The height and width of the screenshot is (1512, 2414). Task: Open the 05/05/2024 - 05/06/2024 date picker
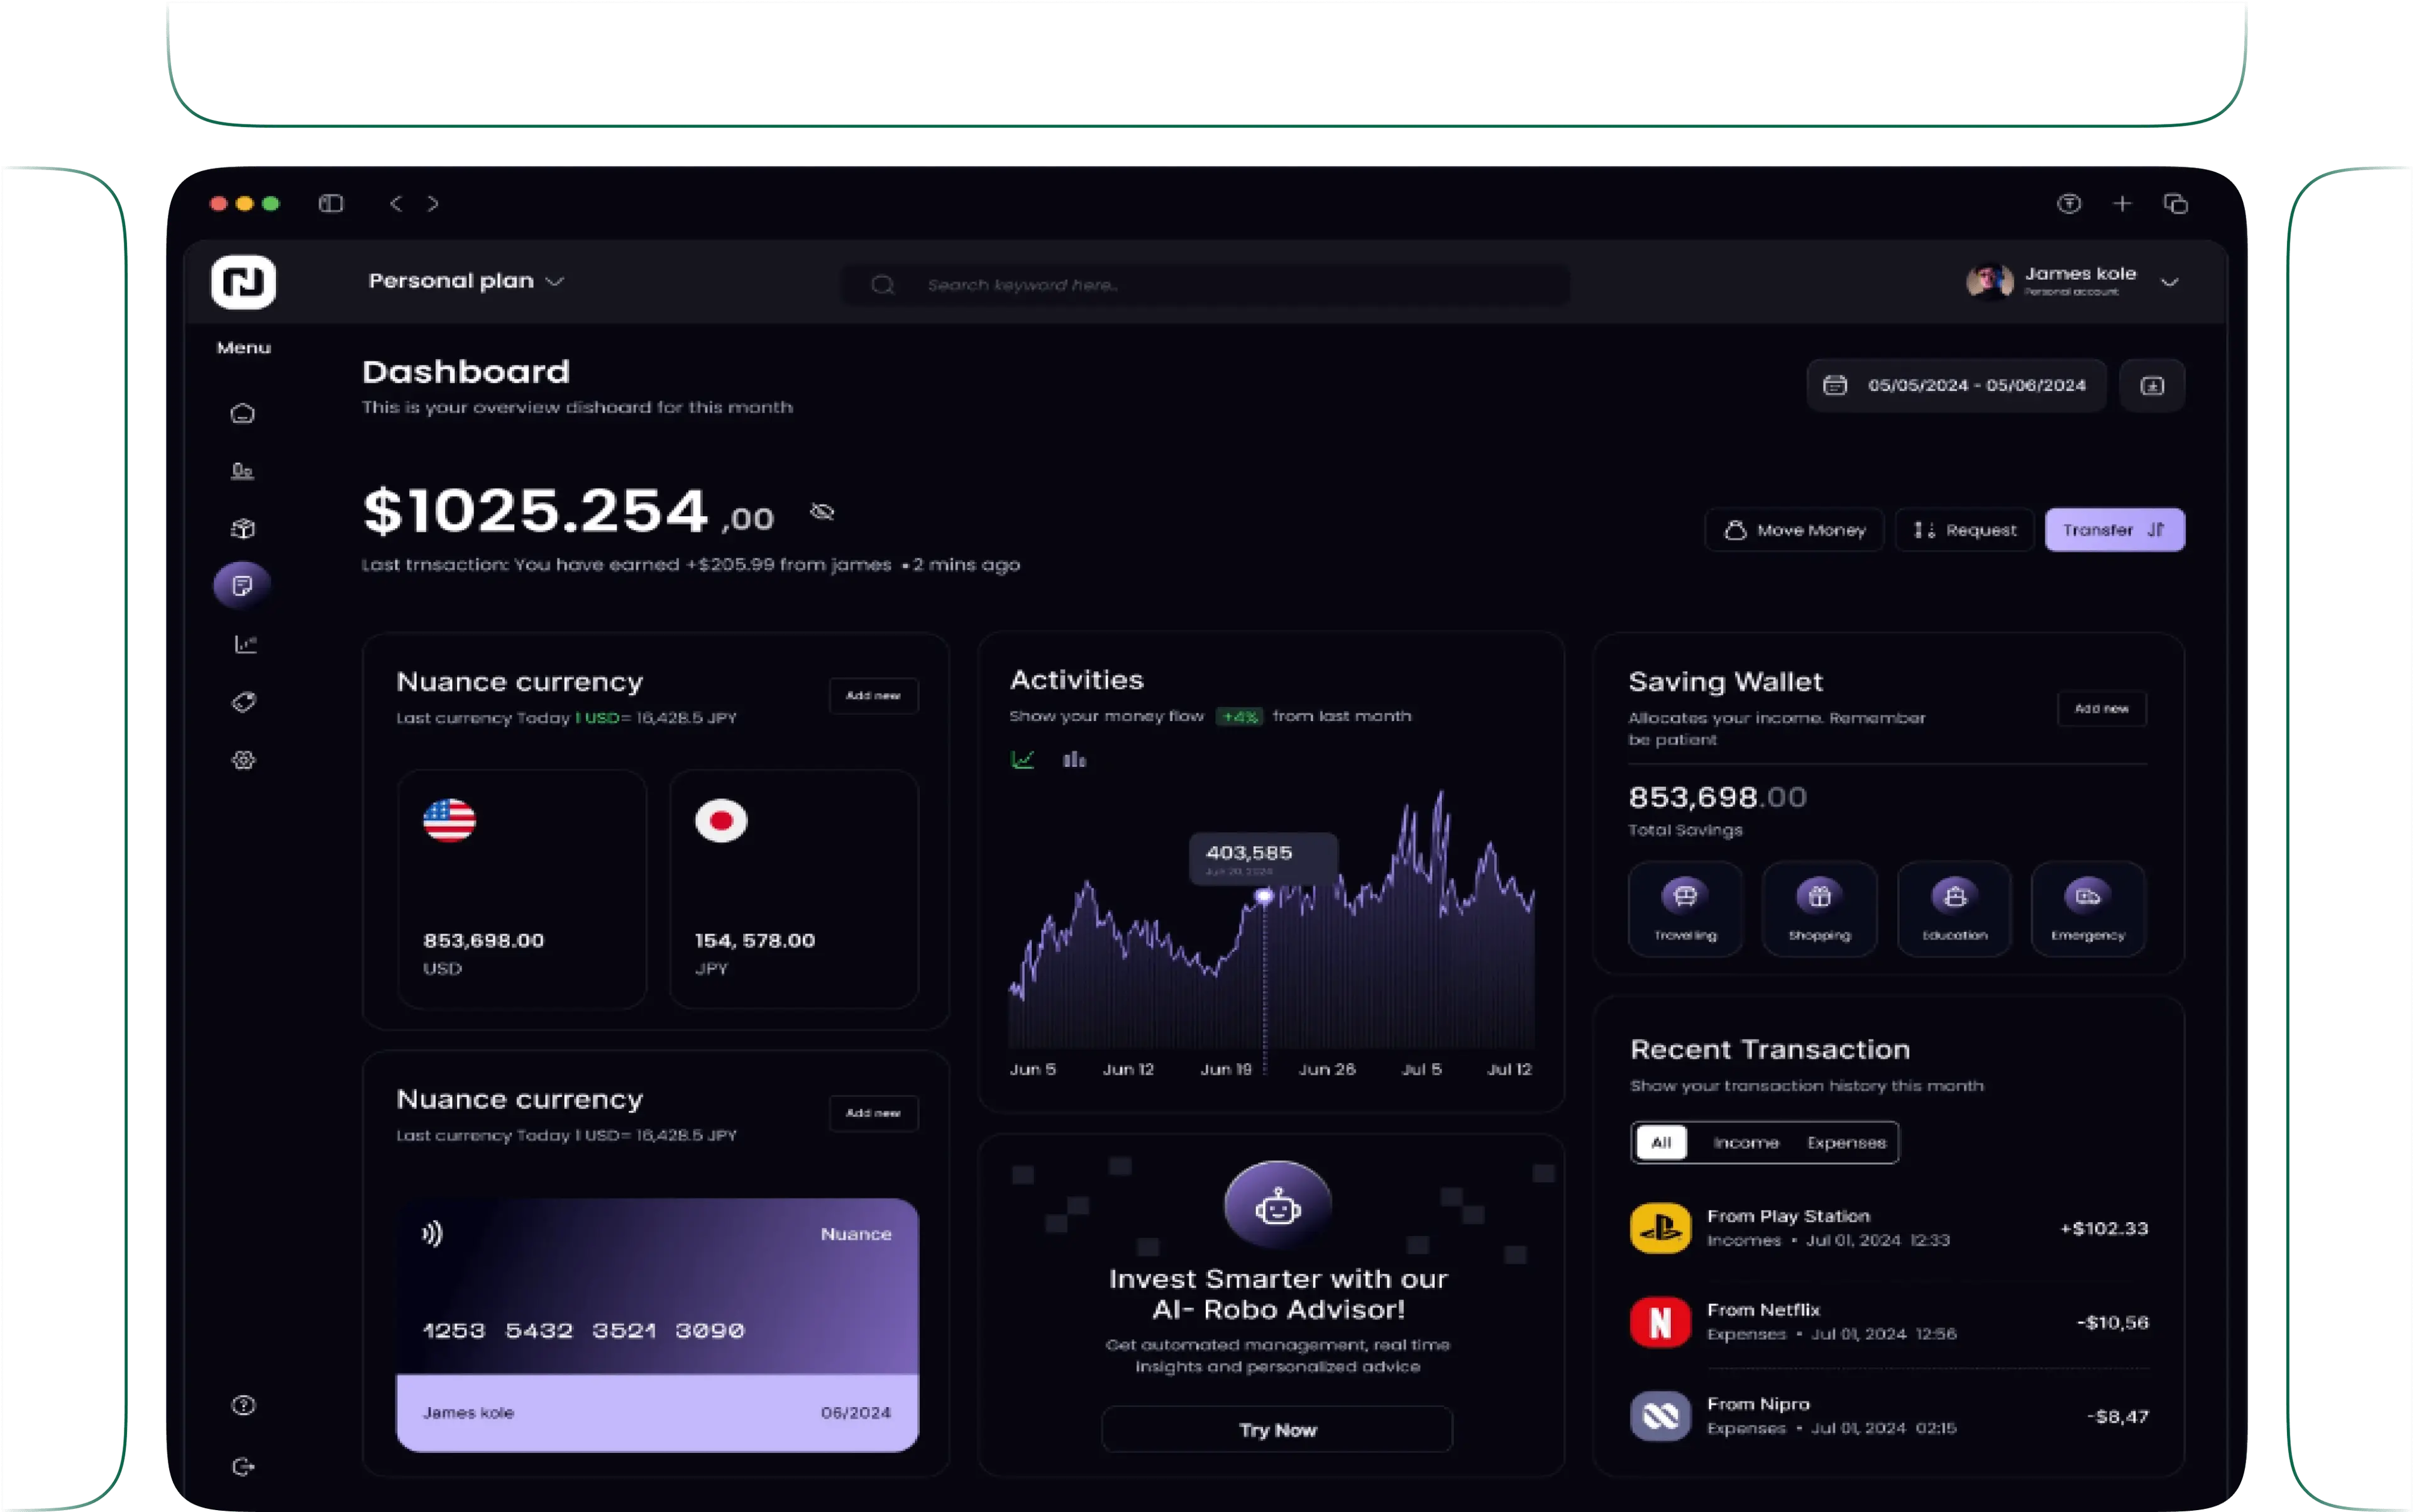coord(1956,386)
